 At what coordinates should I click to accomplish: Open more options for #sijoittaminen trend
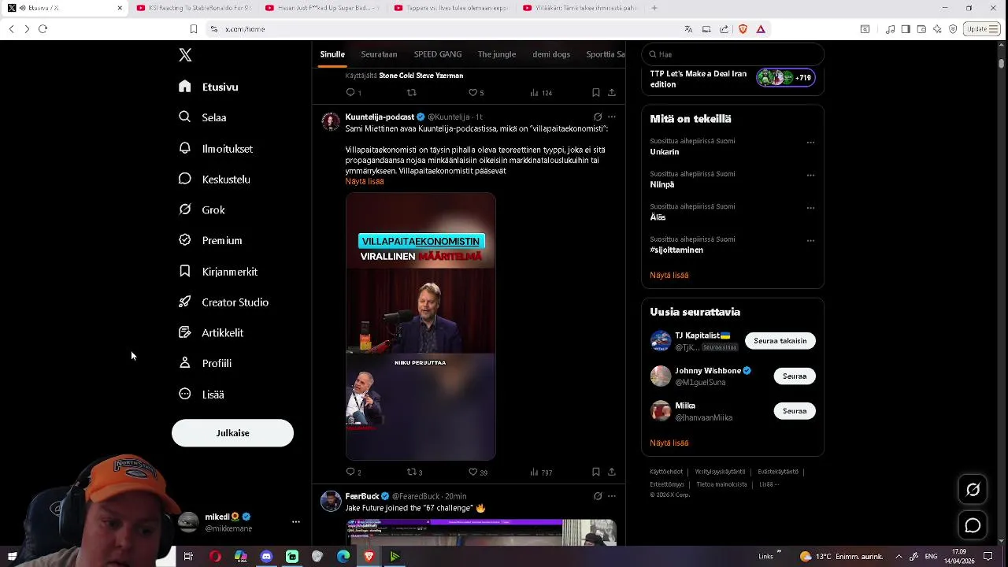[810, 241]
